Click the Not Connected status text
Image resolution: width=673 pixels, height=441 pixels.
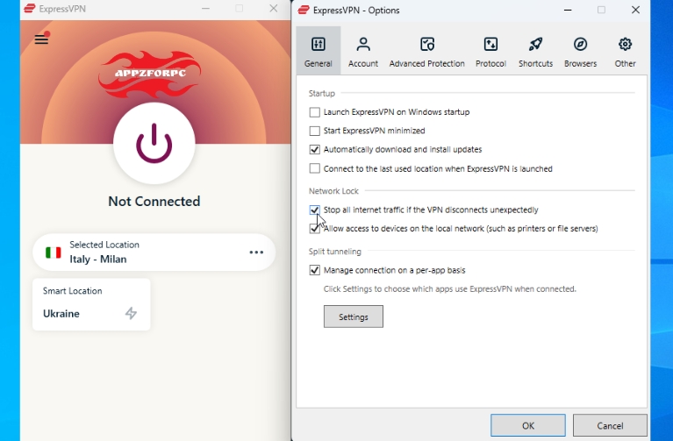[x=154, y=201]
